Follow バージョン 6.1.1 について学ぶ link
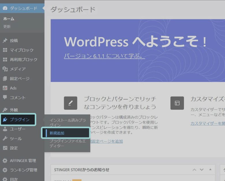Screen dimensions: 225x181 [x=104, y=56]
